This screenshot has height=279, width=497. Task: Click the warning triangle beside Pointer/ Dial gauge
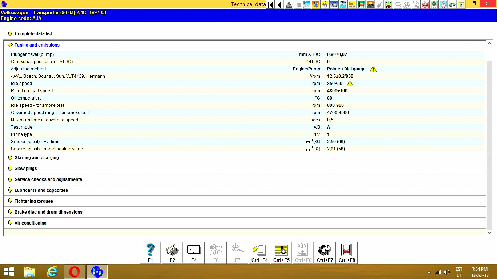tap(373, 69)
